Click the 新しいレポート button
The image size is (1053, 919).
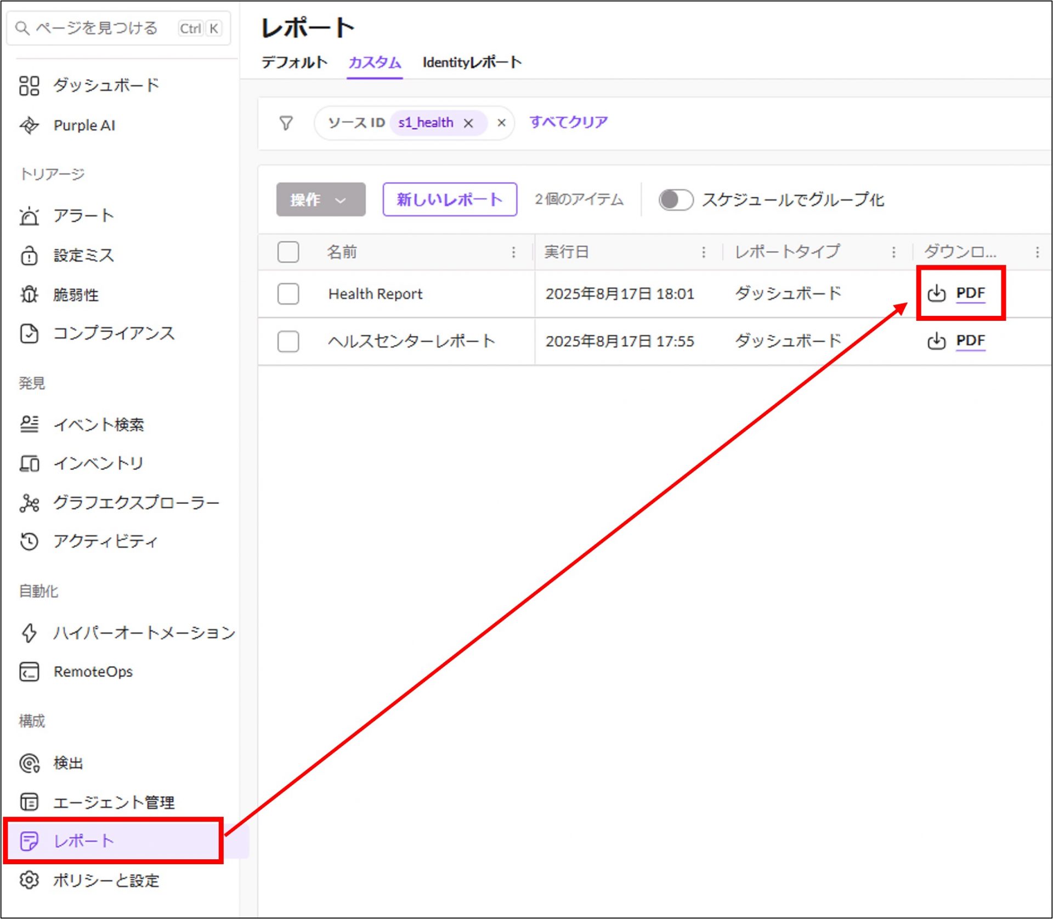pyautogui.click(x=449, y=200)
